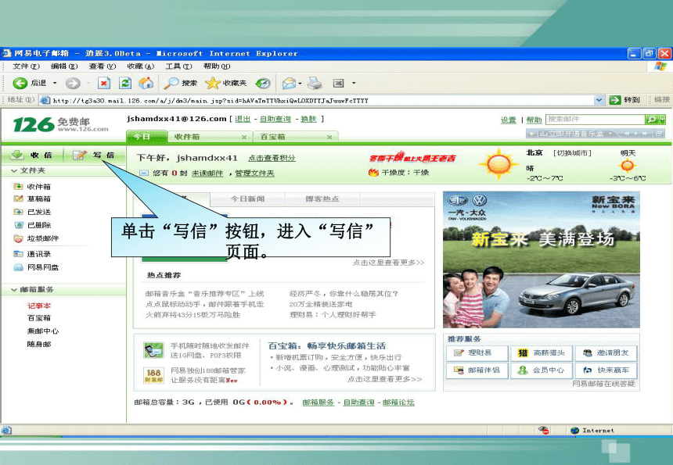Collapse the 文件夹 section

point(14,170)
